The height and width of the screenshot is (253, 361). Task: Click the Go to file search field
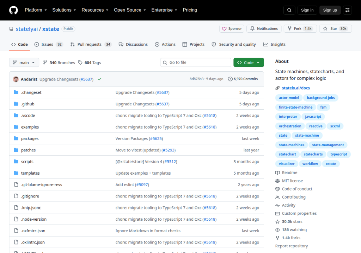(x=195, y=63)
